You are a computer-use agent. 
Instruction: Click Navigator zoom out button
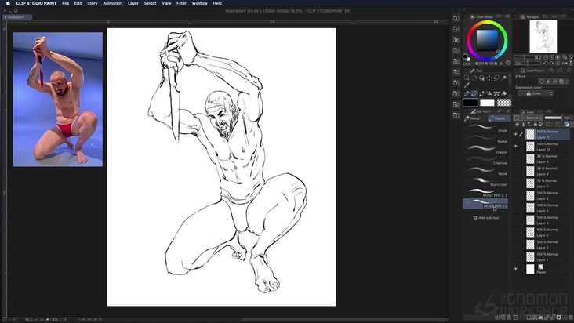(x=546, y=57)
